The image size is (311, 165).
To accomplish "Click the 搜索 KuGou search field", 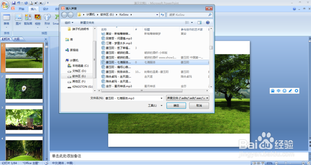I will tap(189, 15).
